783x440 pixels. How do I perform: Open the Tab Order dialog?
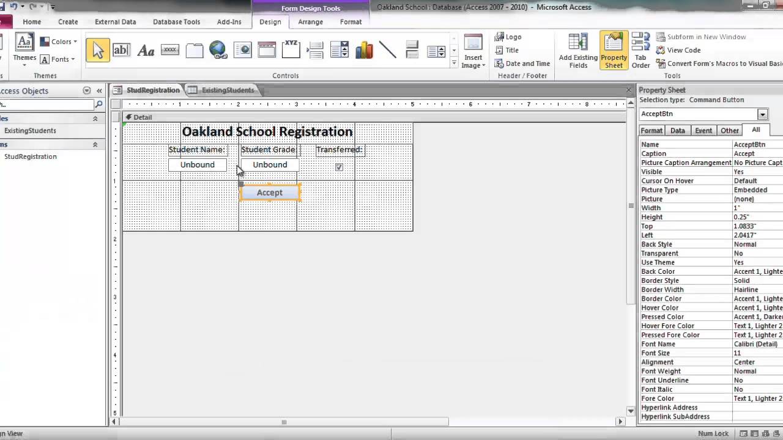point(640,51)
